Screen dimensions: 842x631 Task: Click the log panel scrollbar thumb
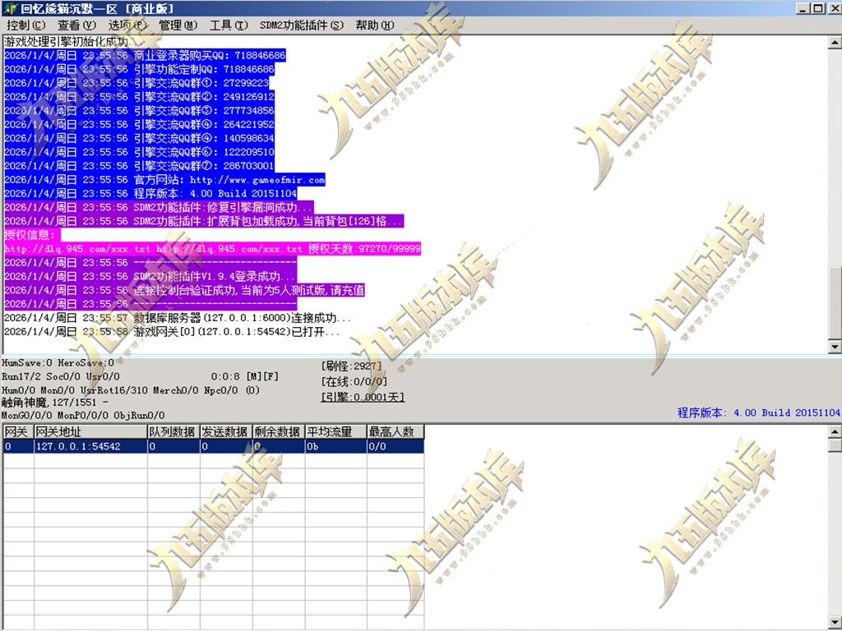click(835, 302)
